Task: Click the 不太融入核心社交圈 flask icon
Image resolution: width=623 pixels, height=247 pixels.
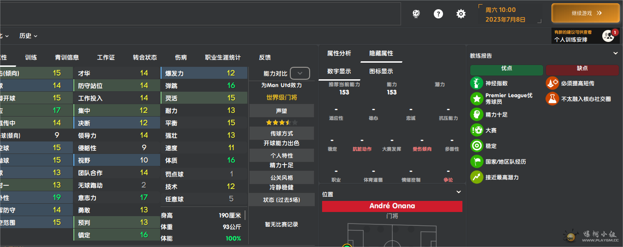Action: (552, 99)
